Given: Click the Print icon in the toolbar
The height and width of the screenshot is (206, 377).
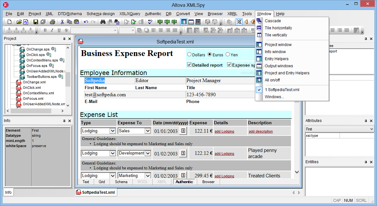Looking at the screenshot, I should point(53,22).
